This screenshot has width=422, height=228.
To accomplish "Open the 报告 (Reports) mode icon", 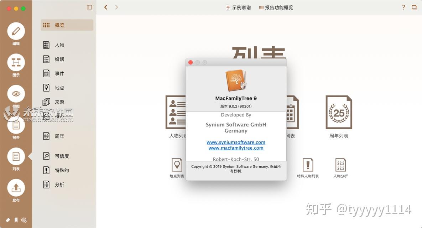I will coord(16,125).
